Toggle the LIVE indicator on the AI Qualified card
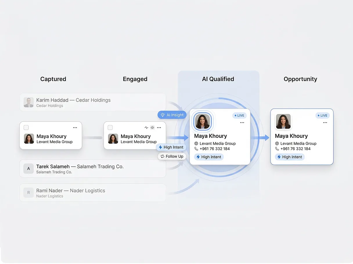The height and width of the screenshot is (264, 353). click(239, 115)
